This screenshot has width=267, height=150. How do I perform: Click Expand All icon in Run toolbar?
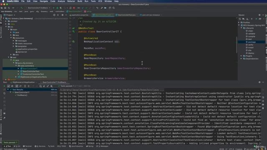point(25,86)
